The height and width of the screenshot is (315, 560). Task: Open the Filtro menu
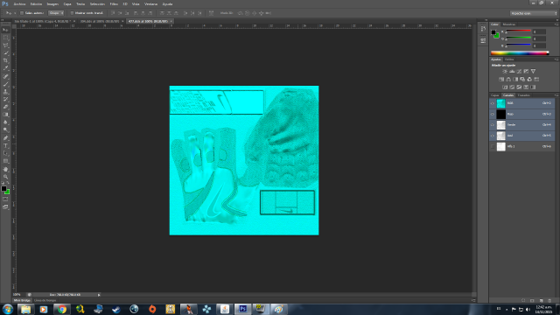114,3
